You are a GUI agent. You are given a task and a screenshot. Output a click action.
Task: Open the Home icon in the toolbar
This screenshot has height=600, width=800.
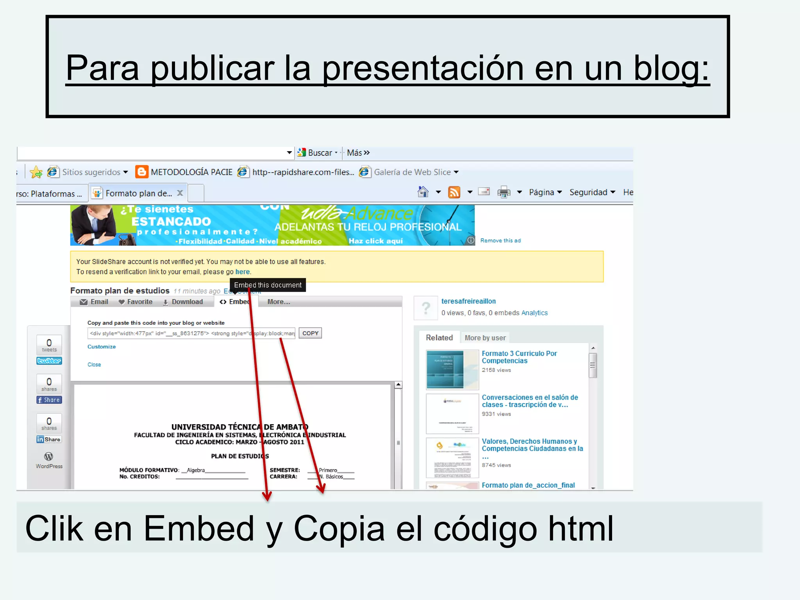click(x=423, y=192)
